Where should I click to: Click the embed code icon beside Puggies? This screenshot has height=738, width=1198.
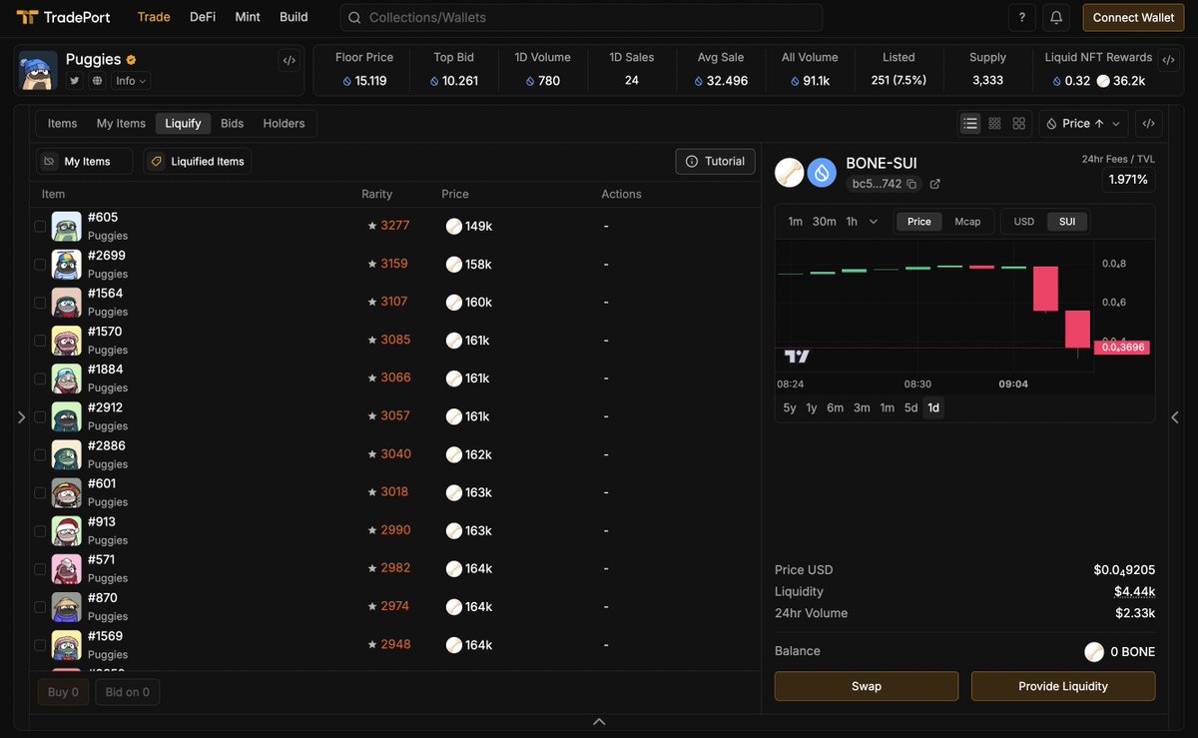(290, 60)
